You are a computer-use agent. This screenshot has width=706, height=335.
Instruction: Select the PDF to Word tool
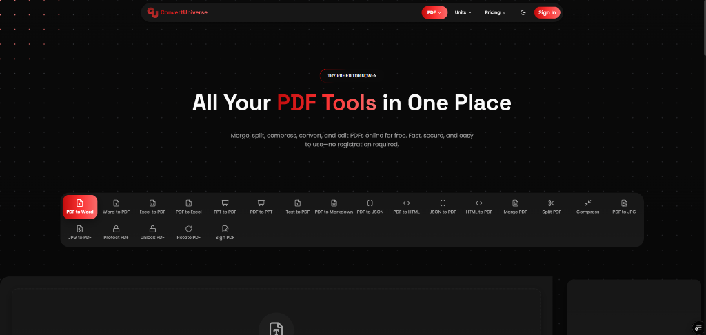[80, 206]
